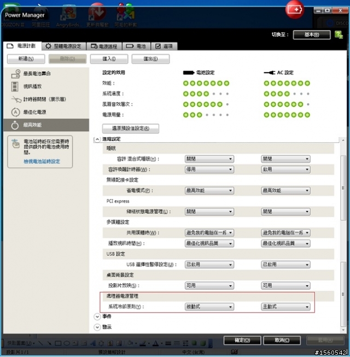Expand the 事件 section
Screen dimensions: 350x357
pyautogui.click(x=97, y=317)
